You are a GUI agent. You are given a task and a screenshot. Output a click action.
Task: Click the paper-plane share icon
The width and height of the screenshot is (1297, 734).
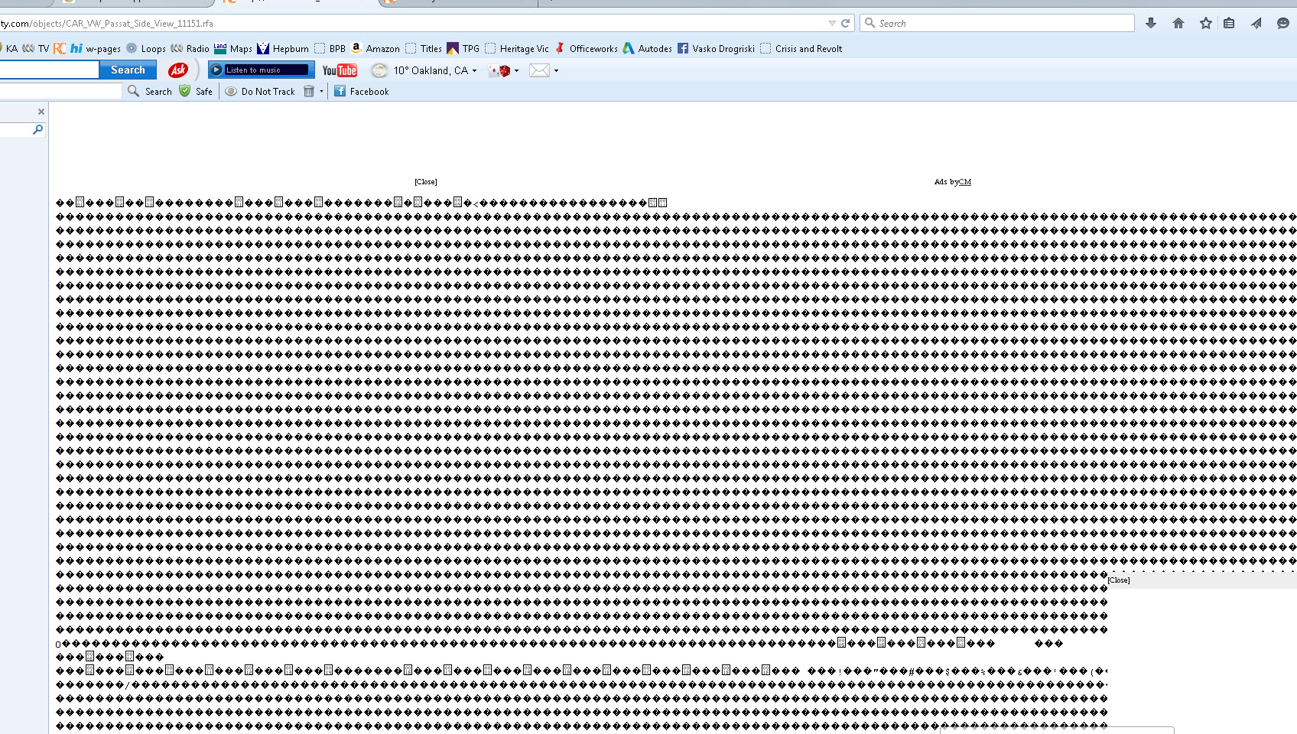pyautogui.click(x=1256, y=23)
